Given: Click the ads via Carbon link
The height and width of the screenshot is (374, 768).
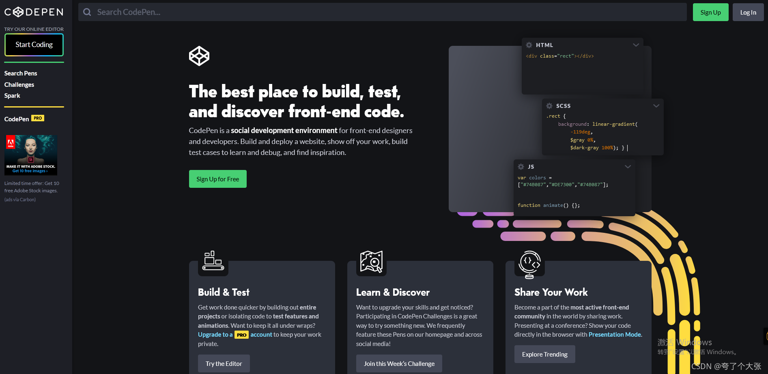Looking at the screenshot, I should coord(20,200).
